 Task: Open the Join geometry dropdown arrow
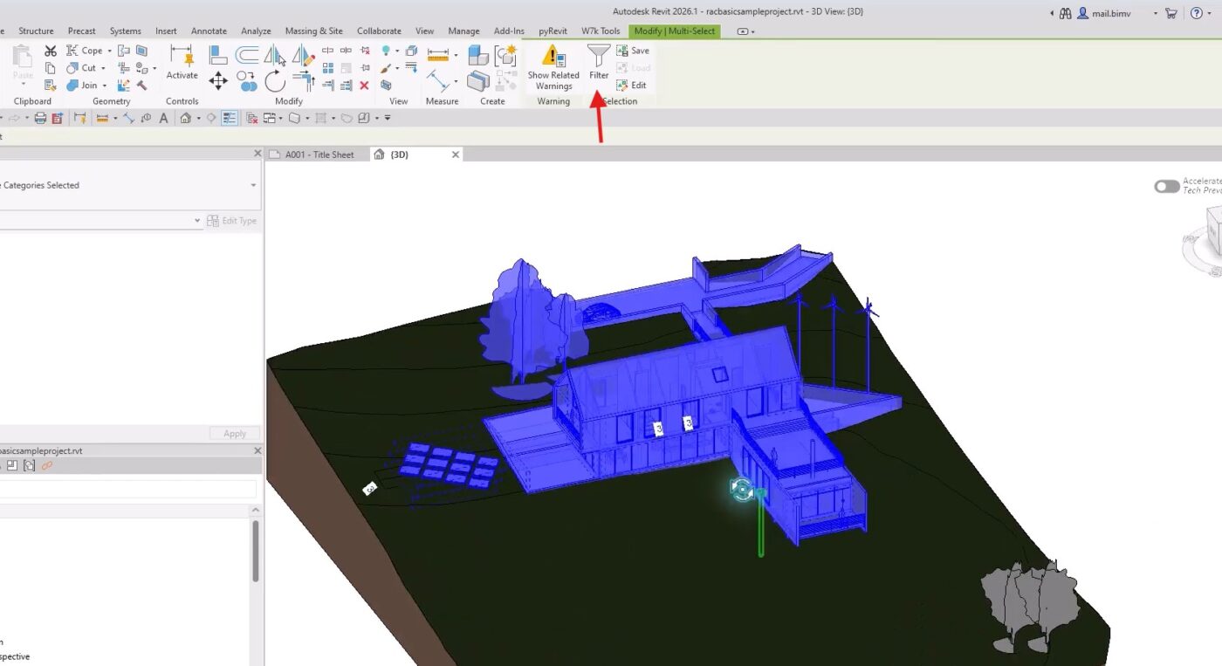pyautogui.click(x=104, y=86)
